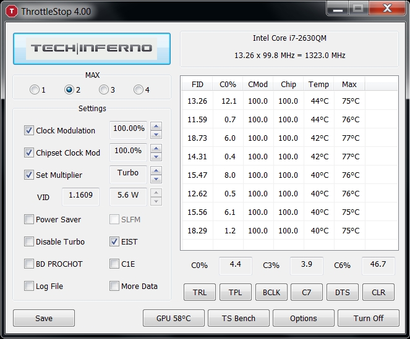The image size is (410, 339).
Task: Click the 13.26 x 99.8 MHz frequency readout
Action: pyautogui.click(x=289, y=56)
